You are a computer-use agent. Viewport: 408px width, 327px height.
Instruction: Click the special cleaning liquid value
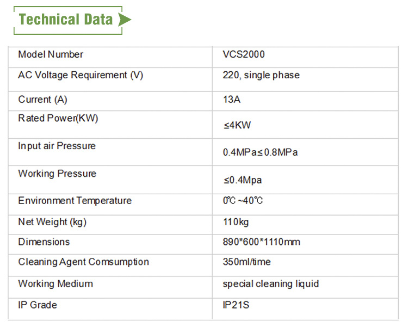[x=271, y=284]
